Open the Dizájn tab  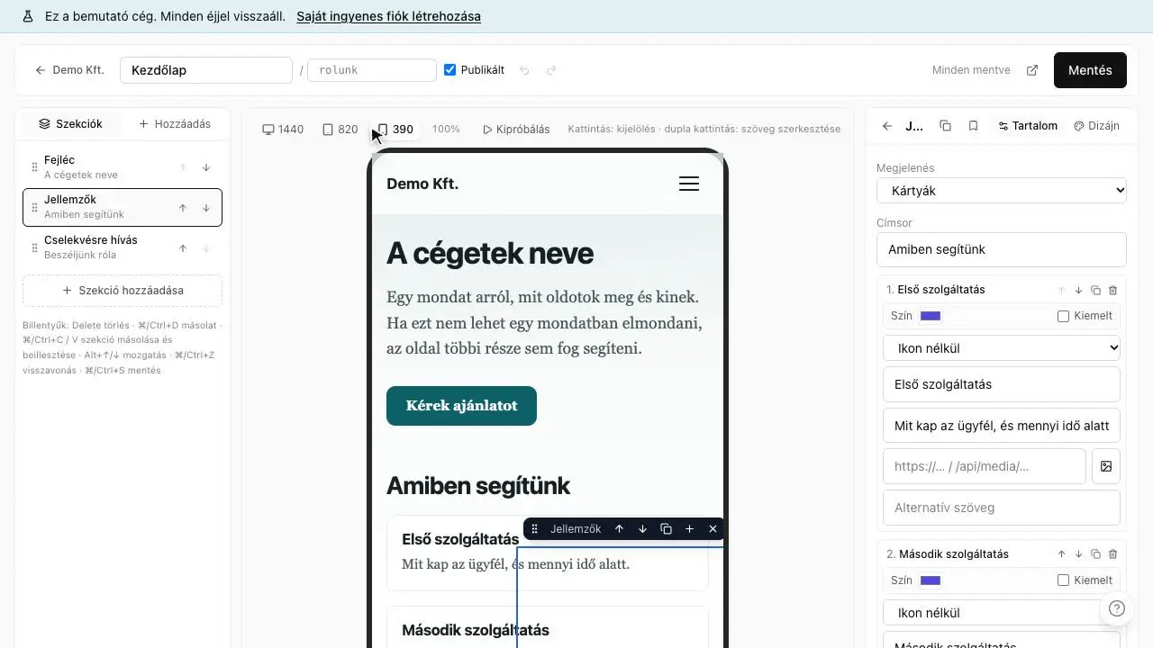1096,126
